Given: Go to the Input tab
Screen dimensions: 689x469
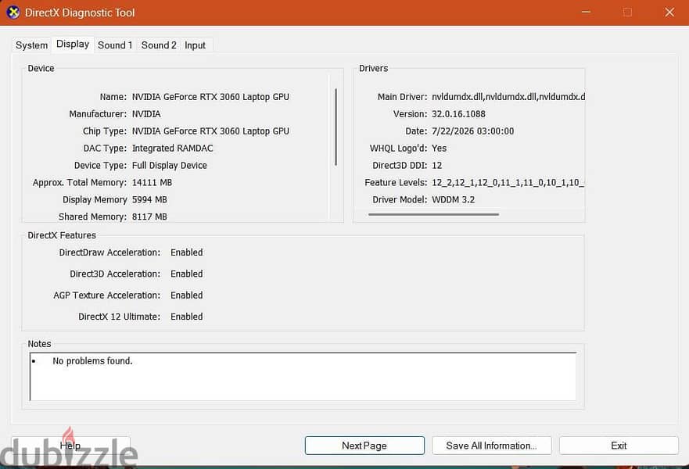Looking at the screenshot, I should [x=195, y=45].
